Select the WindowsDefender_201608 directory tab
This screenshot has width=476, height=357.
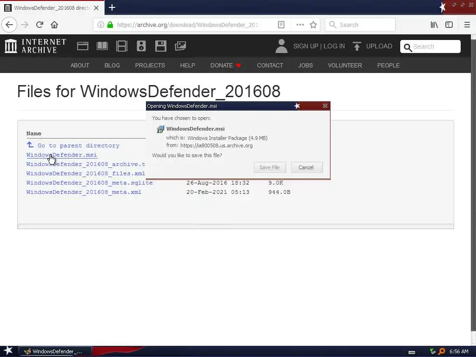coord(52,8)
